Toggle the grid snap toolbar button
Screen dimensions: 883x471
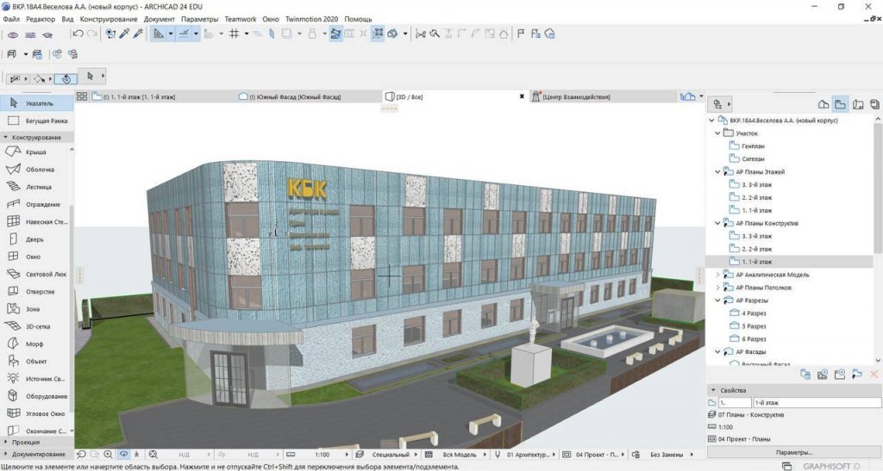(234, 34)
